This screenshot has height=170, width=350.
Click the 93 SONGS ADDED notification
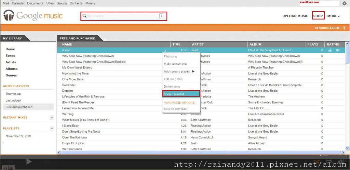pos(328,28)
